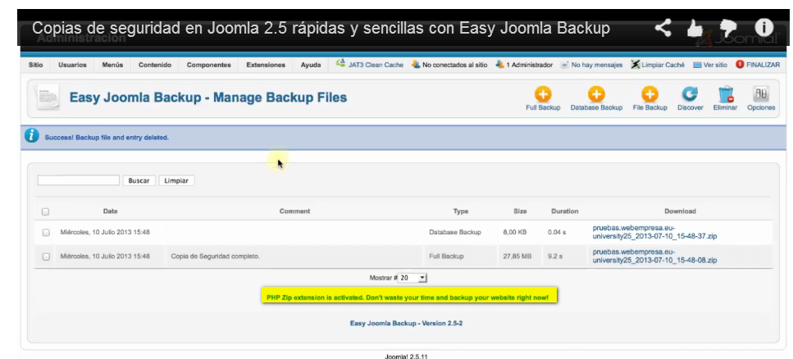793x359 pixels.
Task: Click the Discover icon
Action: pyautogui.click(x=690, y=94)
